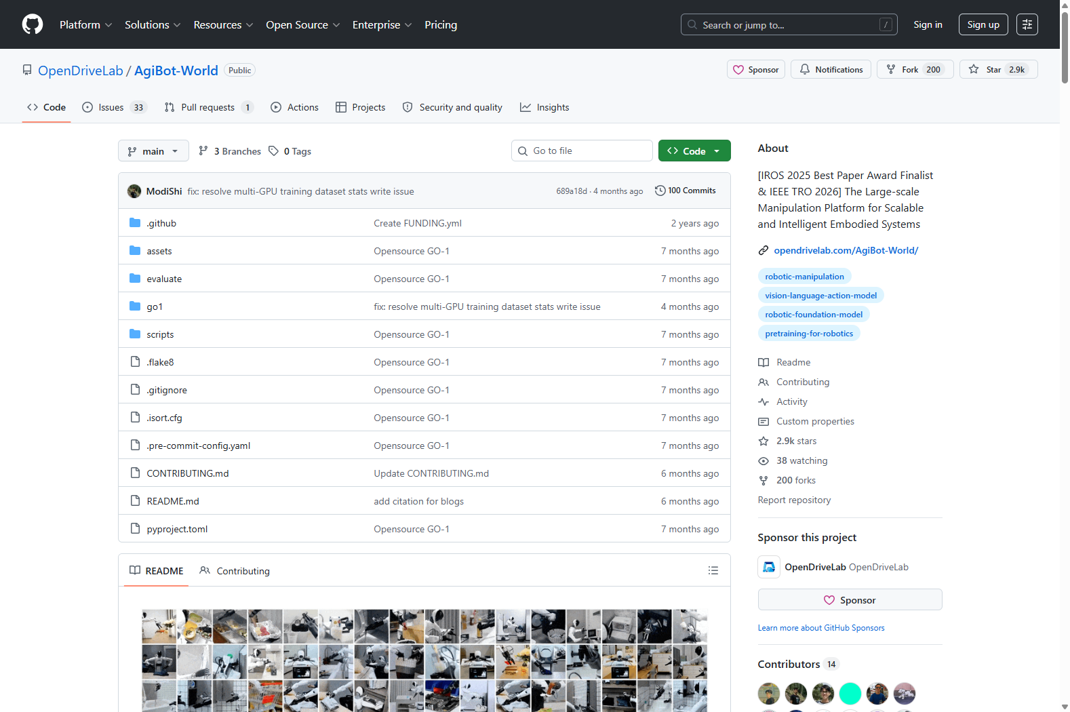Open the Insights tab

pyautogui.click(x=544, y=107)
